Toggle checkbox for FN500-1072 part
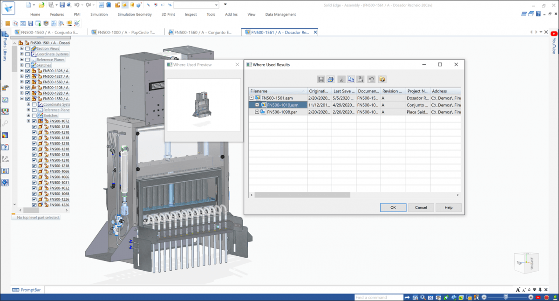This screenshot has height=301, width=559. click(34, 121)
